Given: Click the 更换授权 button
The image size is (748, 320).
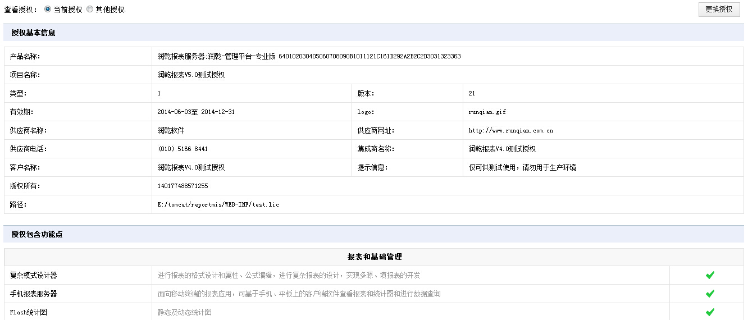Looking at the screenshot, I should coord(719,10).
